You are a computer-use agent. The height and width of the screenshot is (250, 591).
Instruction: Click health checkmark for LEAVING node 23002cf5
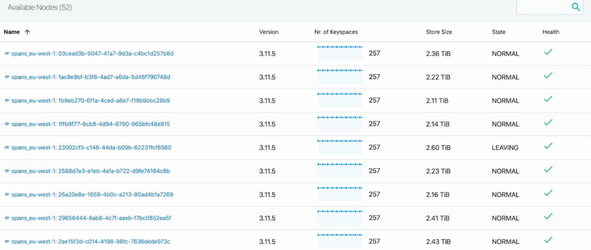548,146
